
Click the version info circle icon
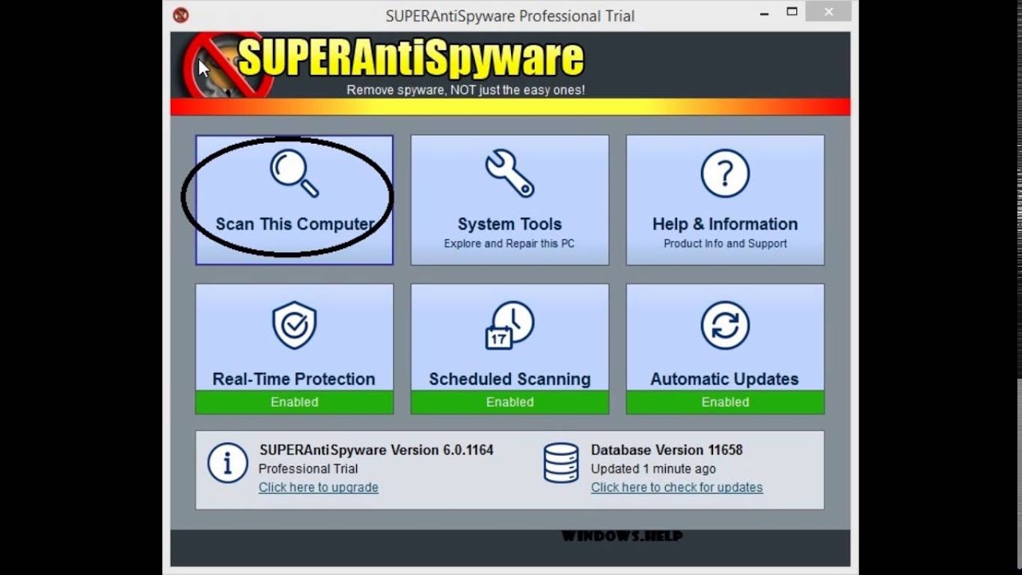click(228, 463)
